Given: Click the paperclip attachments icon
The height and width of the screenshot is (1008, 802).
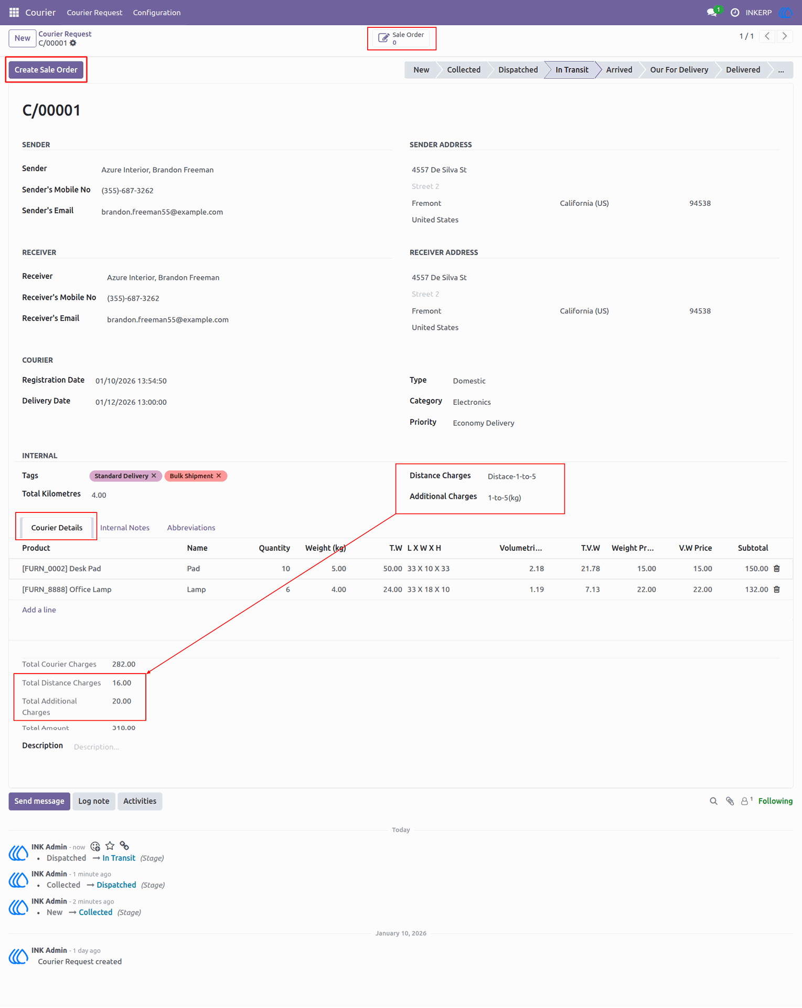Looking at the screenshot, I should click(x=730, y=801).
